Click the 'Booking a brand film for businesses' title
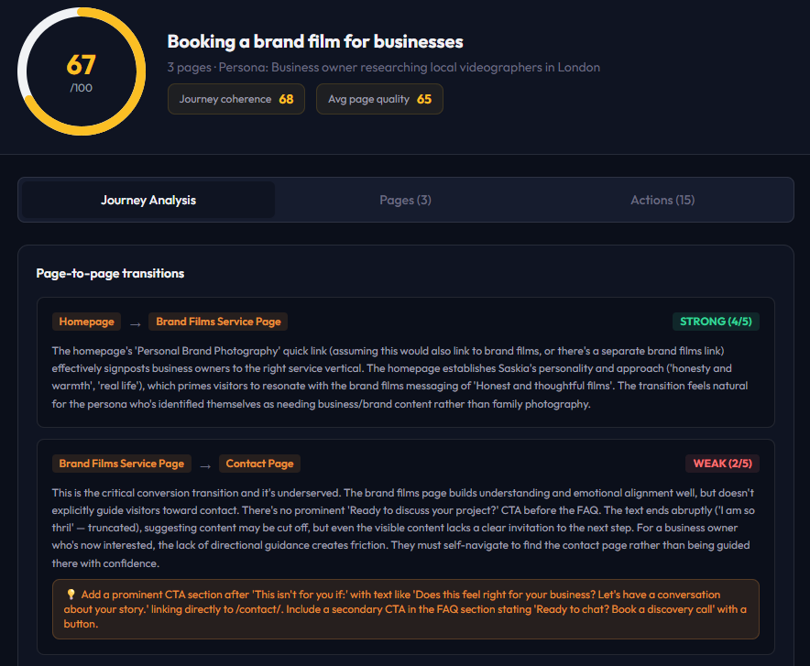This screenshot has width=810, height=666. point(315,42)
